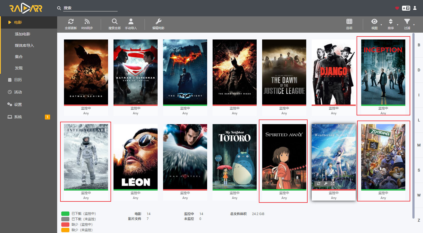Click Update All refresh icon
Viewport: 423px width, 233px height.
click(x=71, y=22)
